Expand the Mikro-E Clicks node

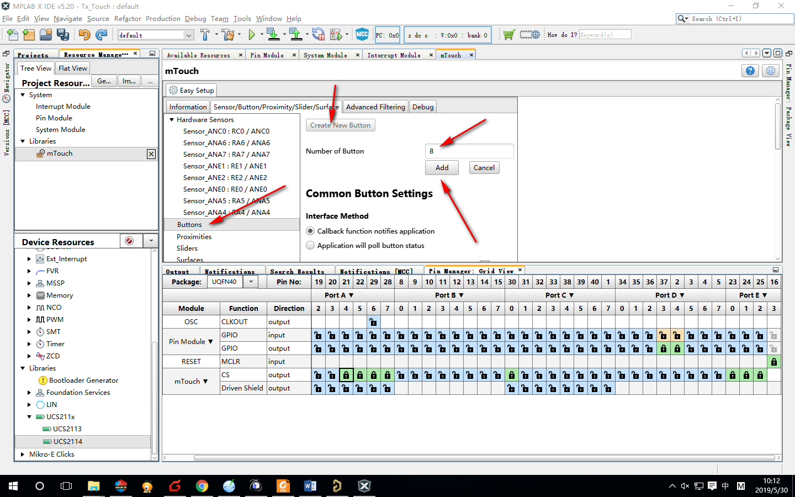23,454
